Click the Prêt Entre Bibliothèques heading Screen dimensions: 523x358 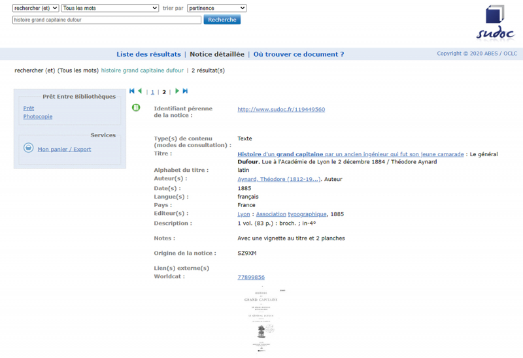point(79,97)
